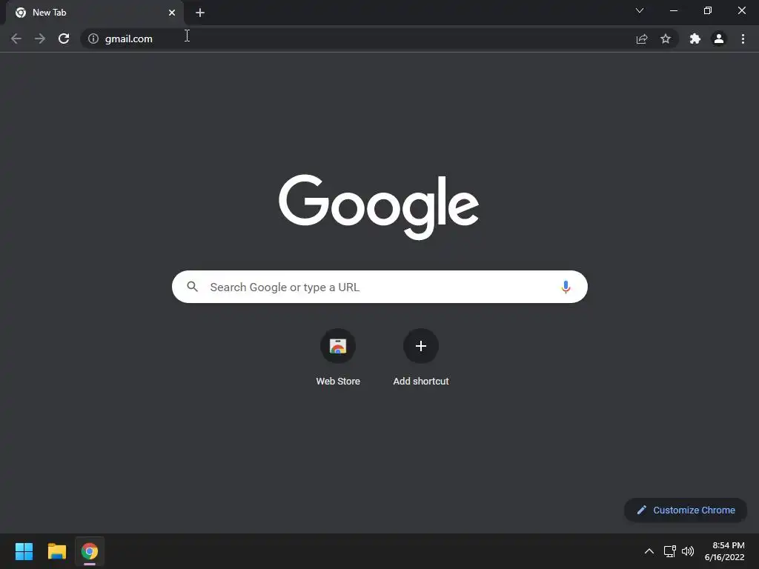This screenshot has height=569, width=759.
Task: Reload the page with the refresh icon
Action: [64, 39]
